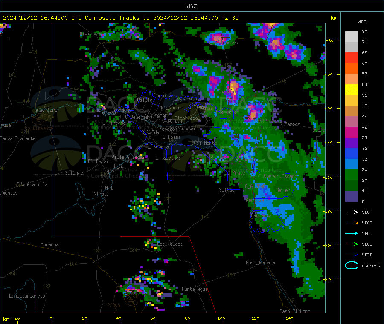Click the Paso_El_Loro map label
Viewport: 384px width, 324px height.
[x=295, y=311]
